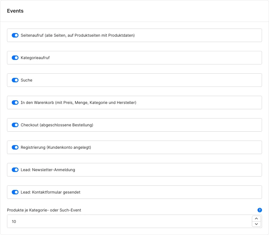
Task: Toggle Registrierung event switch
Action: click(x=15, y=147)
